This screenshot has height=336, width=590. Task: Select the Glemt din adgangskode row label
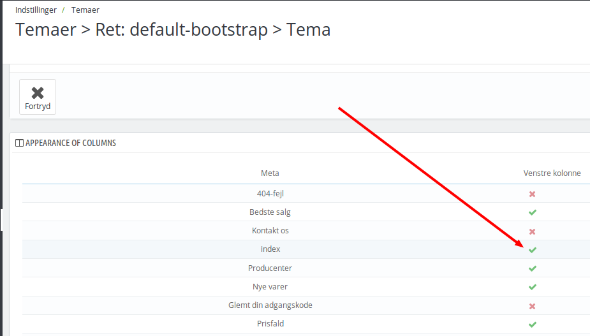point(270,305)
